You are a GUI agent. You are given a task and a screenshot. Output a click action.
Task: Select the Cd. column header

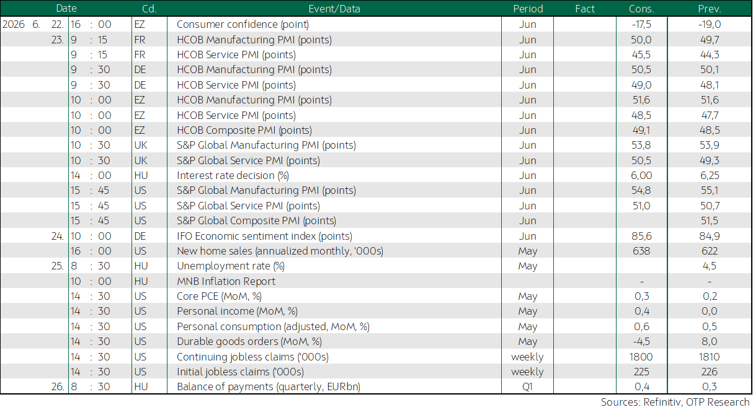pyautogui.click(x=149, y=9)
